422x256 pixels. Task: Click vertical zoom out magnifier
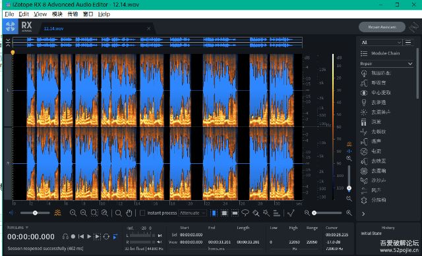click(349, 199)
